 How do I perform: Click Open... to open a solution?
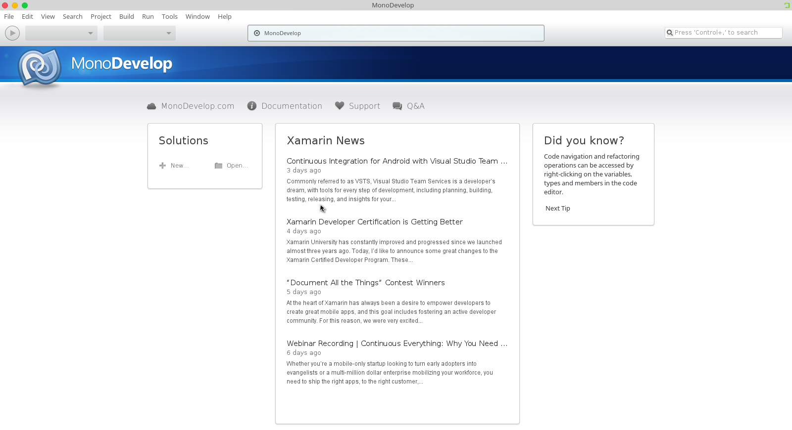click(x=237, y=166)
